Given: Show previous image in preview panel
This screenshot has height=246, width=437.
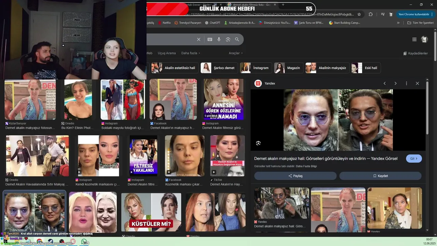Looking at the screenshot, I should click(384, 83).
